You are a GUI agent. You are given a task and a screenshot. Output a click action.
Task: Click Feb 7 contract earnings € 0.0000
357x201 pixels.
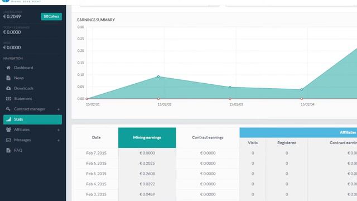pyautogui.click(x=208, y=153)
